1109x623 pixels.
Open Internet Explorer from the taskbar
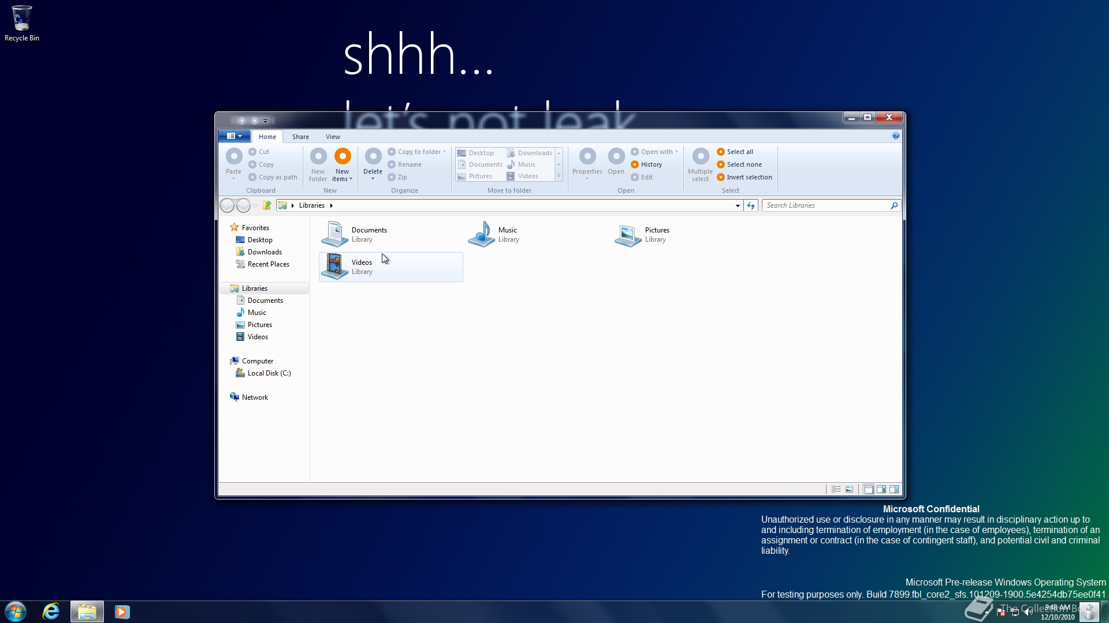[51, 611]
